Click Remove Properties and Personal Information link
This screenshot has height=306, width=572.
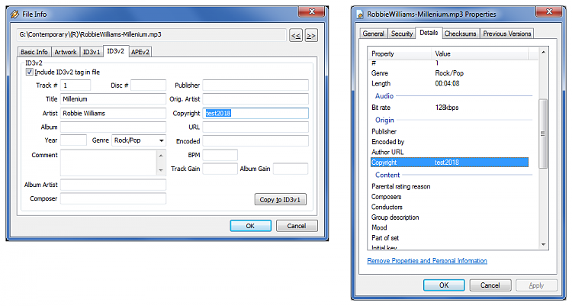click(x=427, y=261)
